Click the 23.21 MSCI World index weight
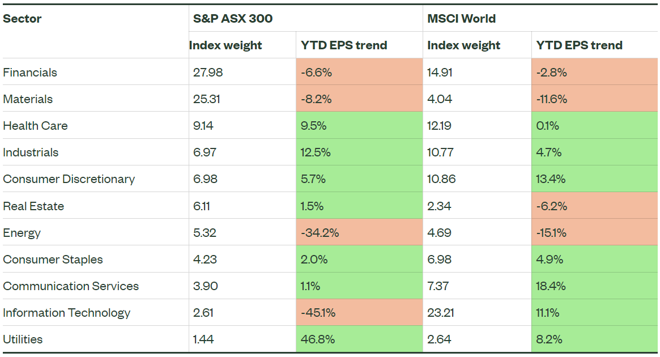660x357 pixels. tap(440, 313)
